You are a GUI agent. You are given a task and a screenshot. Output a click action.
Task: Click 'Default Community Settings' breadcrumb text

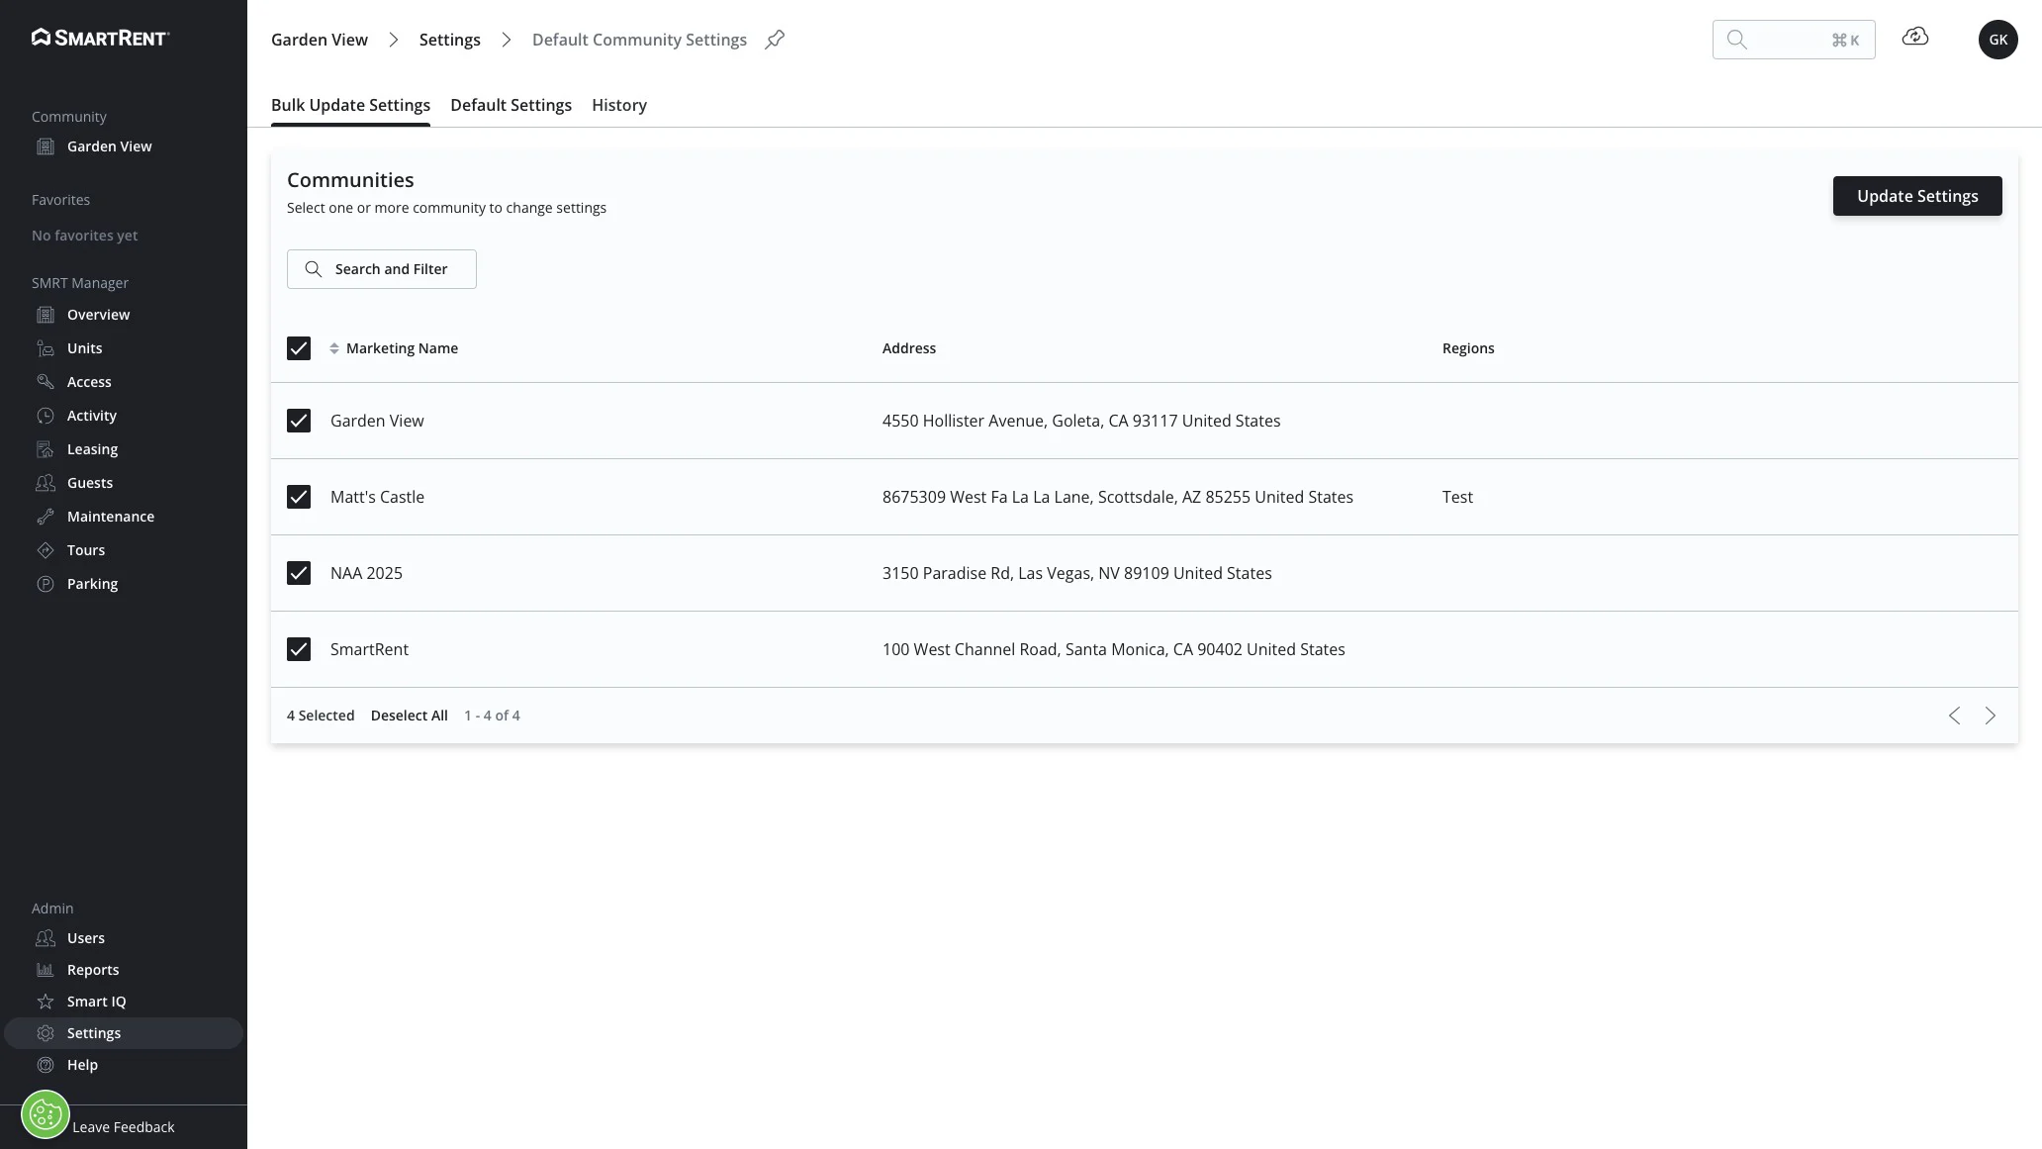639,40
